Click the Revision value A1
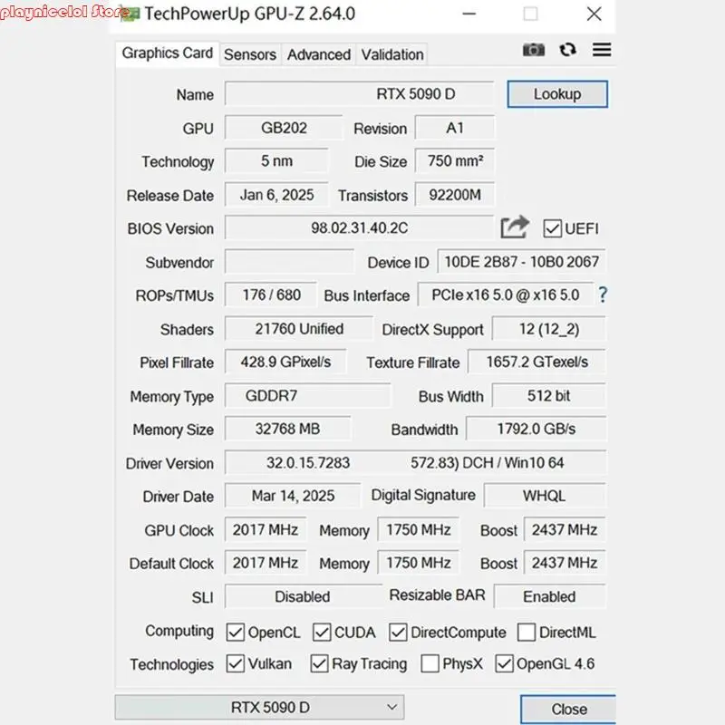 tap(455, 128)
